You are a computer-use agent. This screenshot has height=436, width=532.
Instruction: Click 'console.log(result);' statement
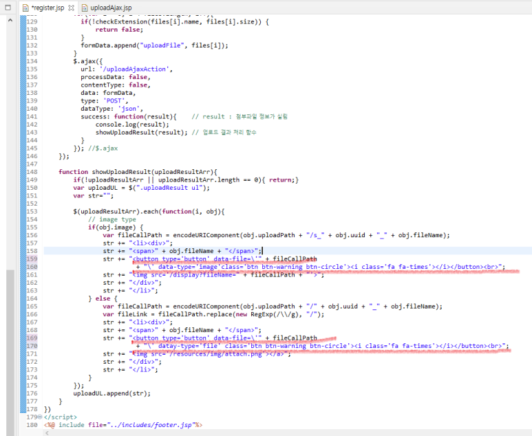(x=132, y=124)
